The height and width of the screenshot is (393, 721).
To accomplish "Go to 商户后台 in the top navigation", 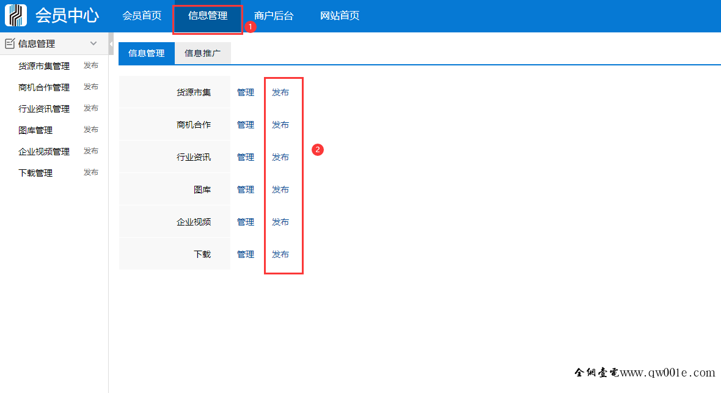I will pos(274,16).
